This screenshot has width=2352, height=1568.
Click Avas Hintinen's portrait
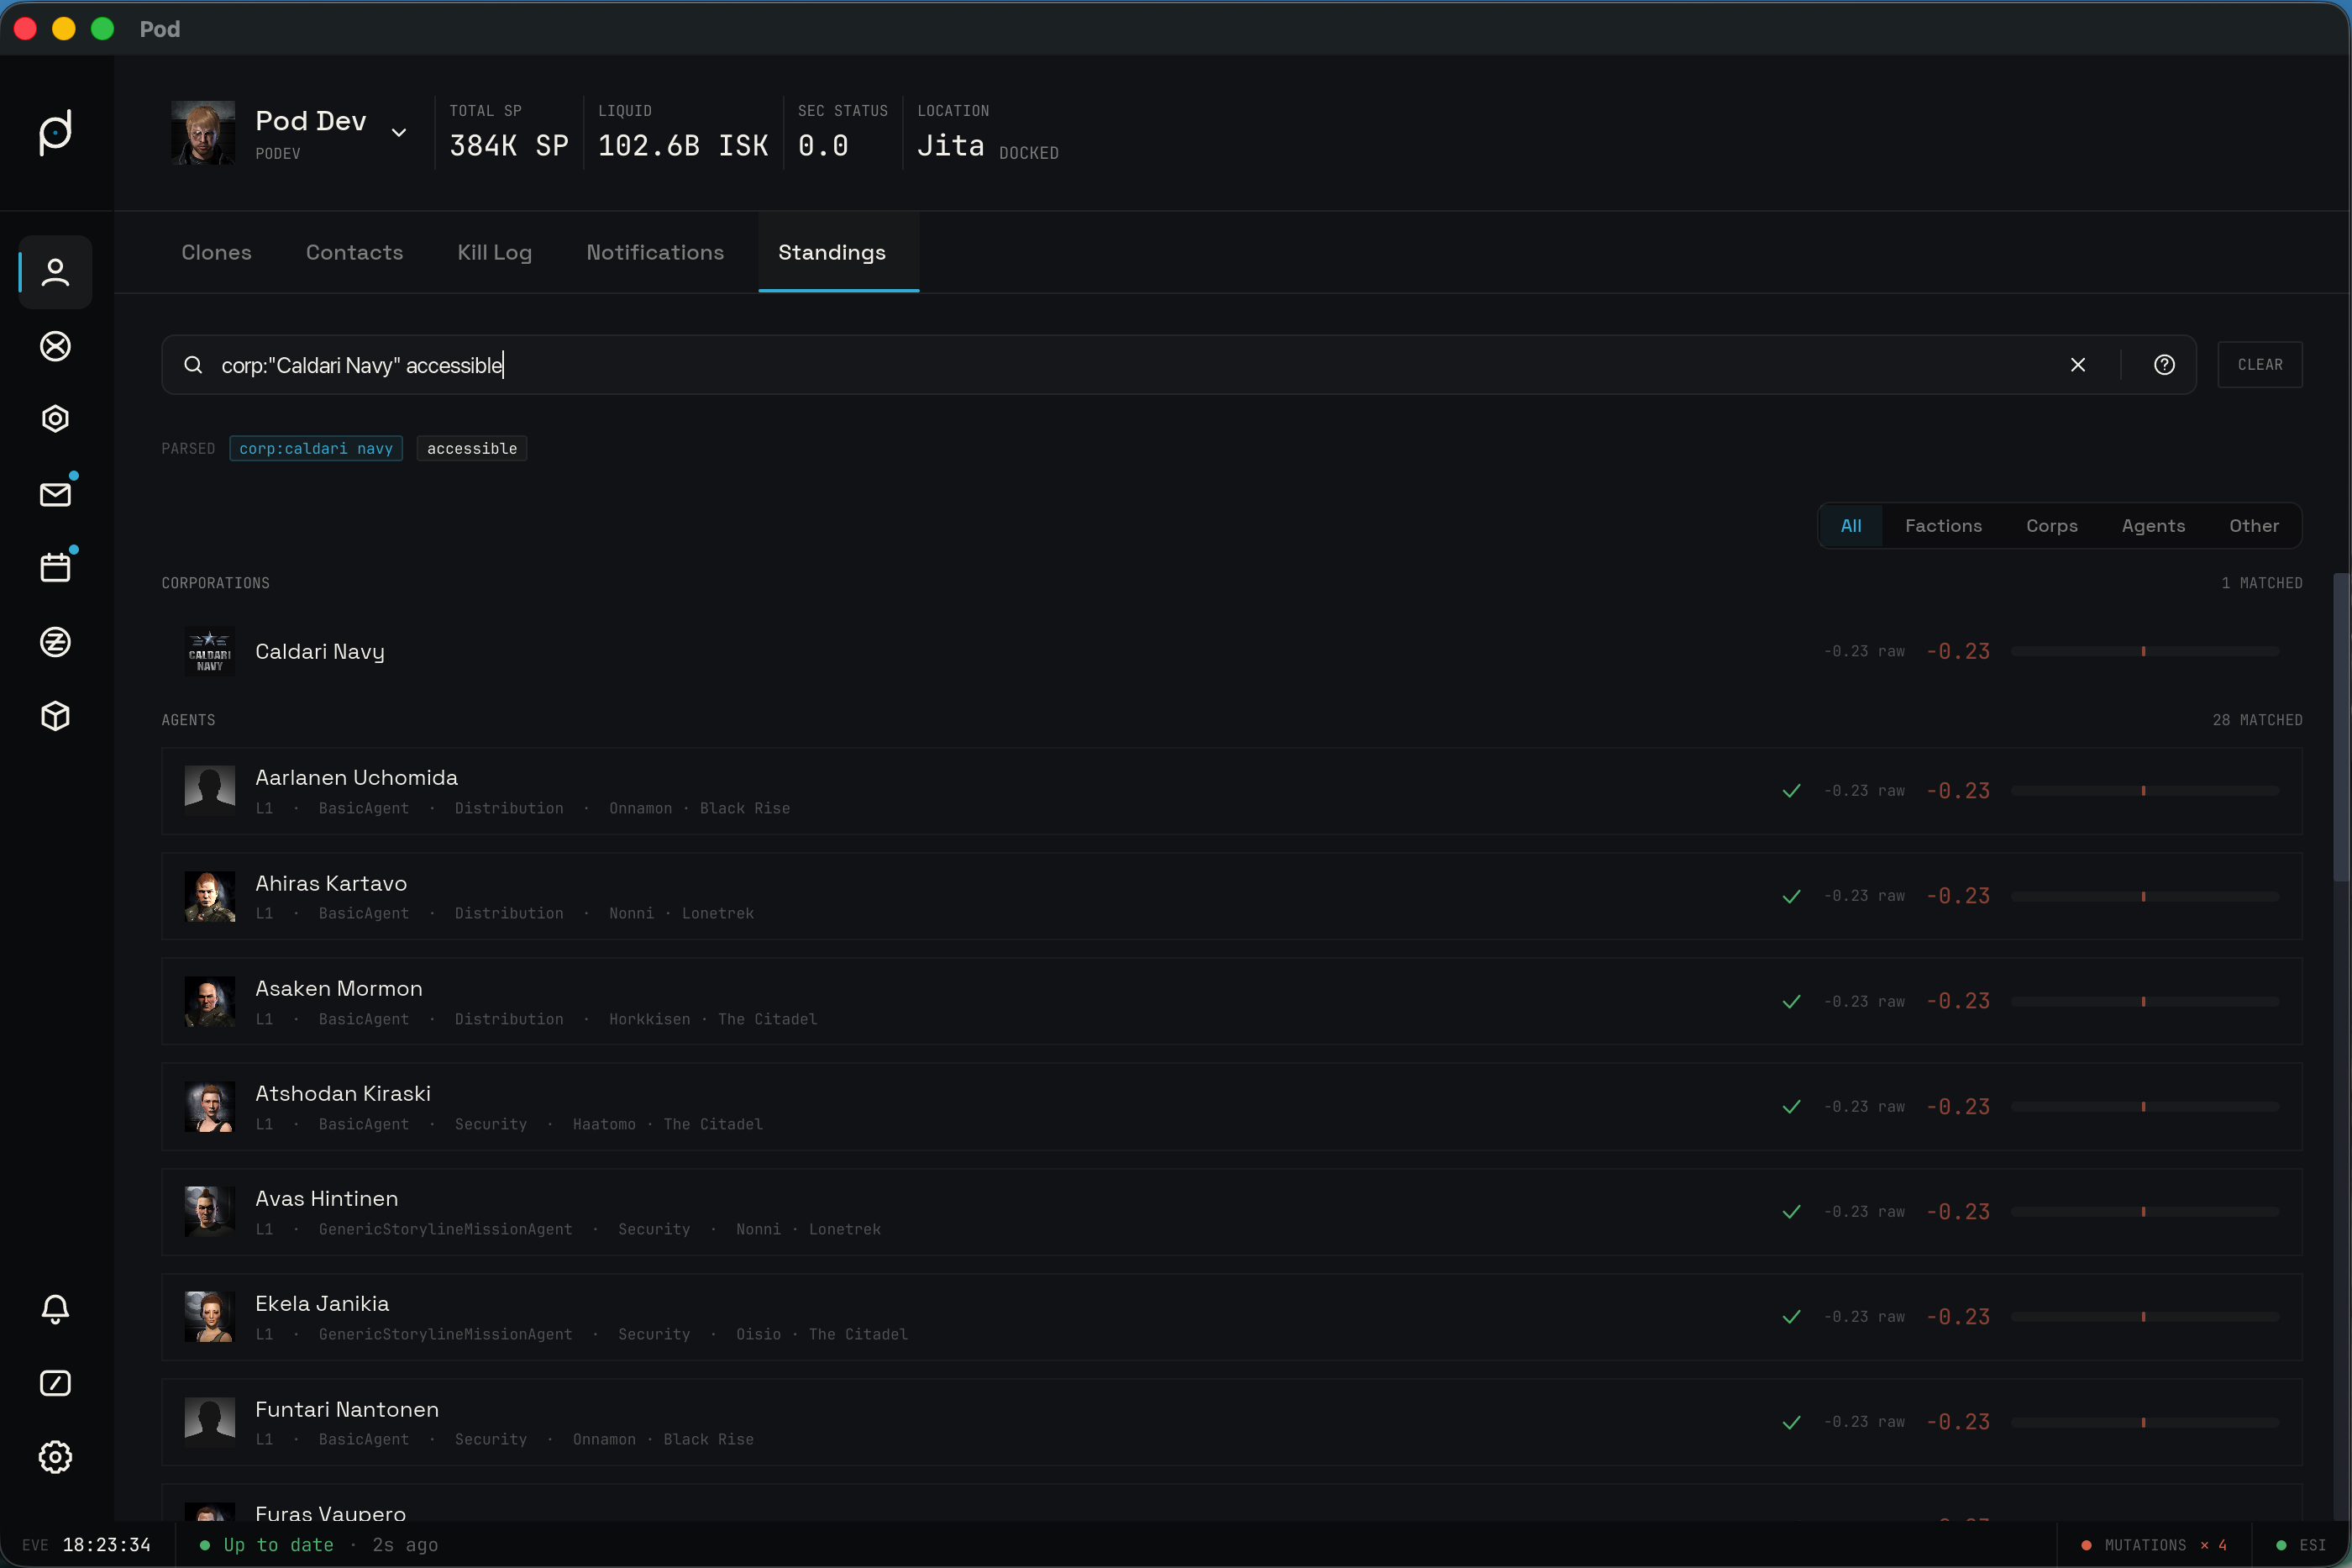click(x=210, y=1212)
